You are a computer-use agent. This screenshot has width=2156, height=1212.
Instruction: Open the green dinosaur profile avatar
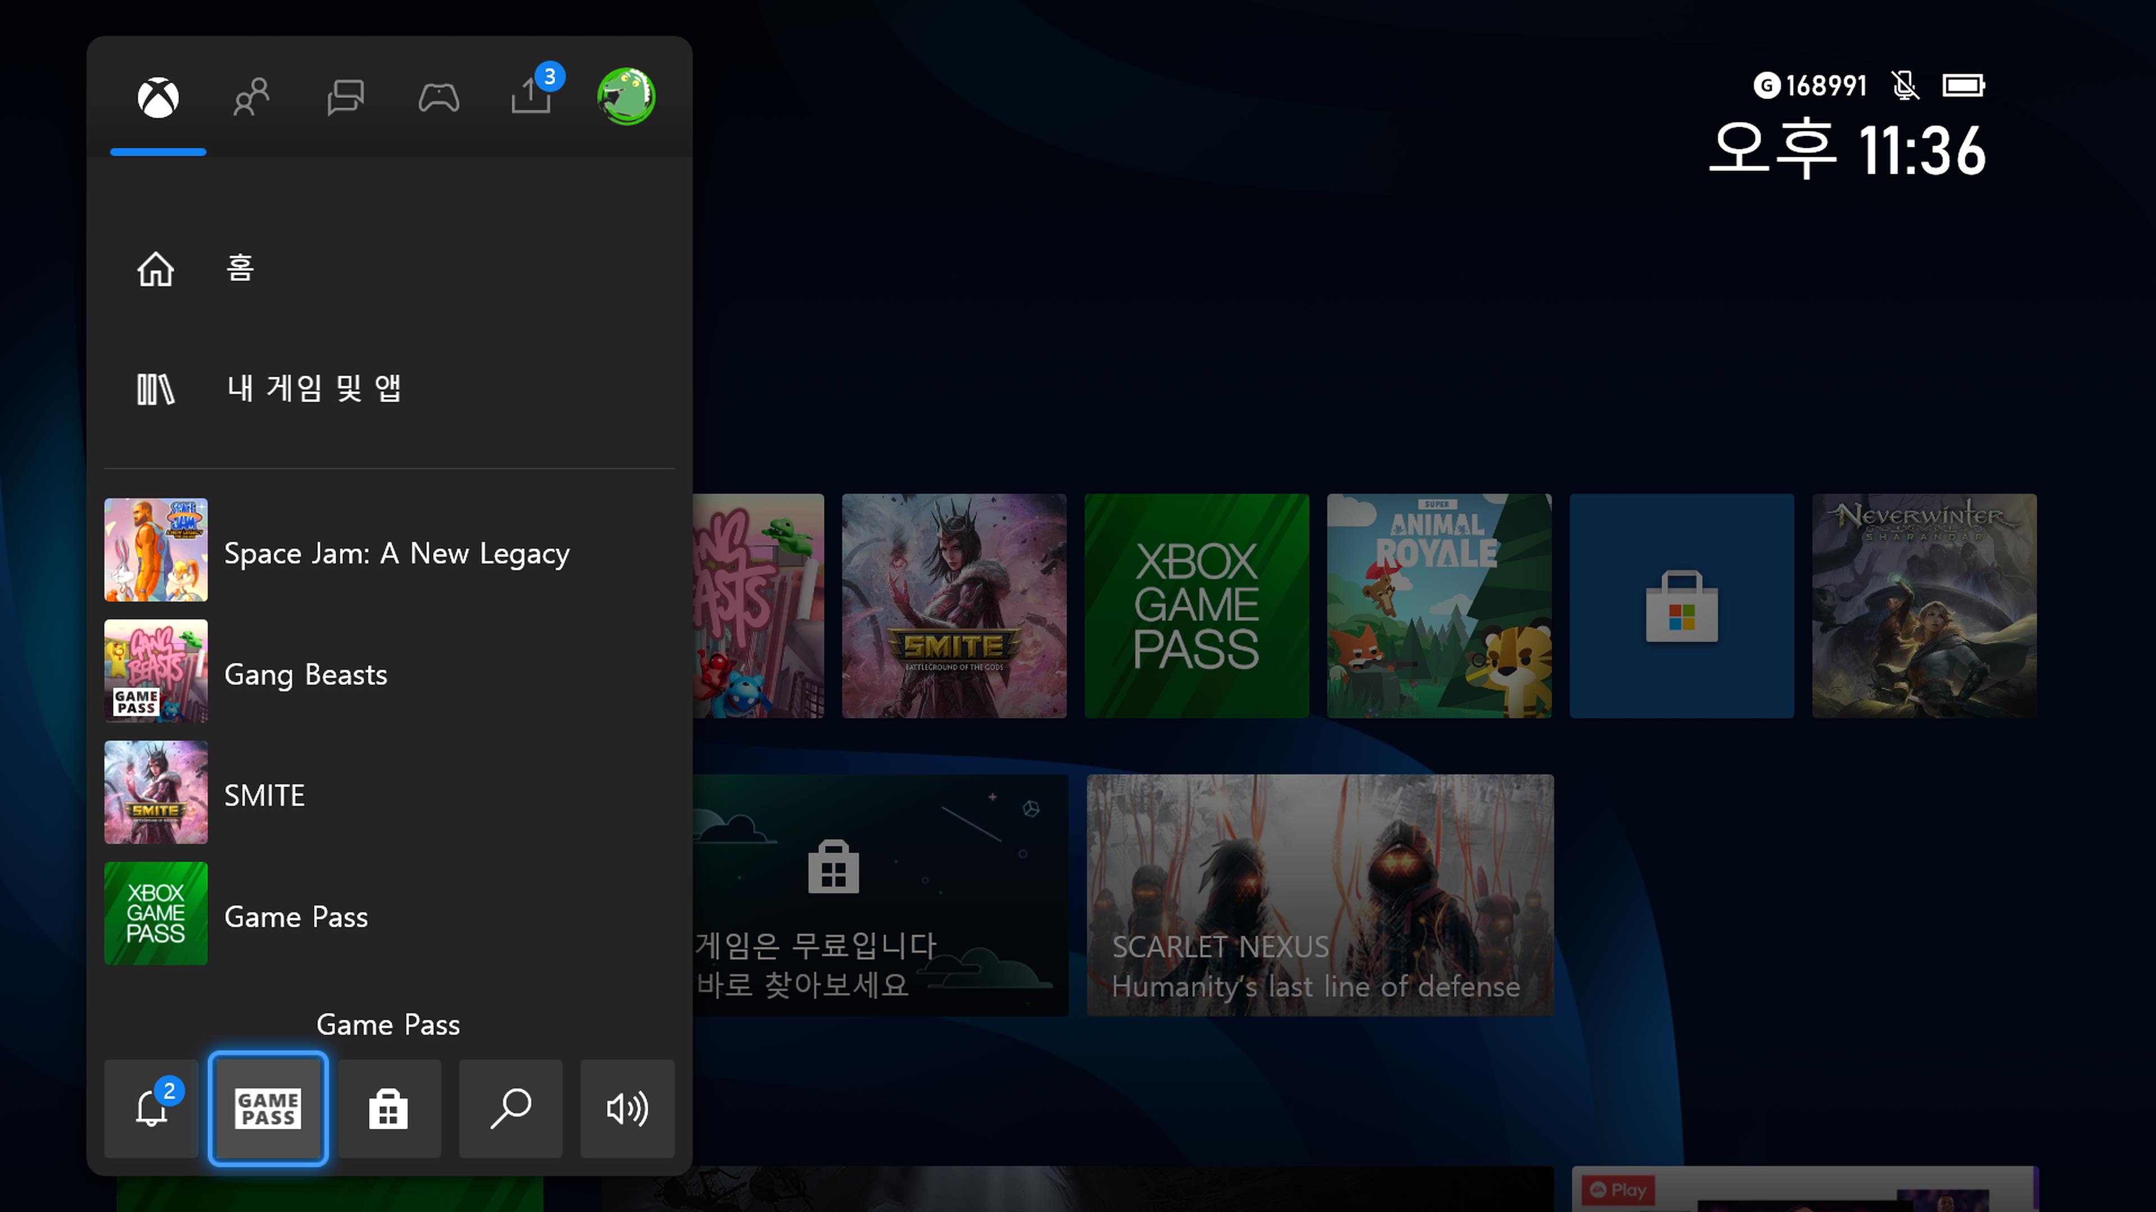coord(626,96)
